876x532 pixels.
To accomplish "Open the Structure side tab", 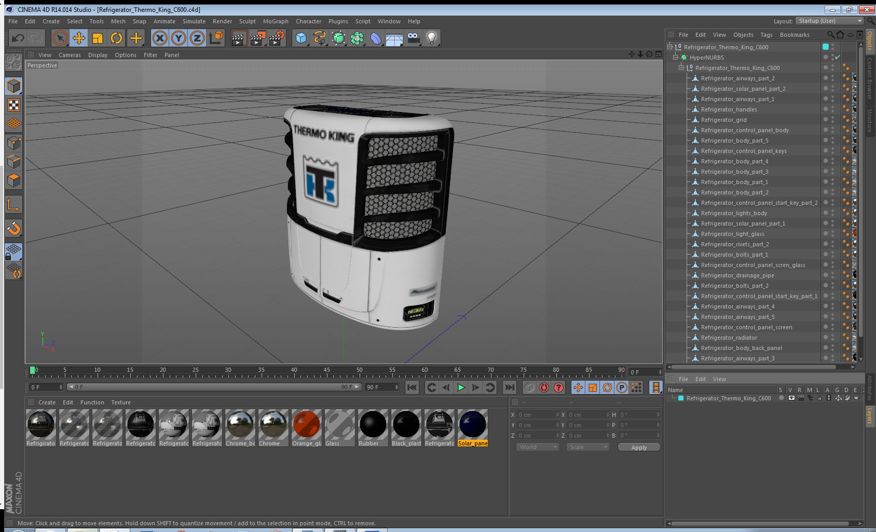I will click(870, 121).
